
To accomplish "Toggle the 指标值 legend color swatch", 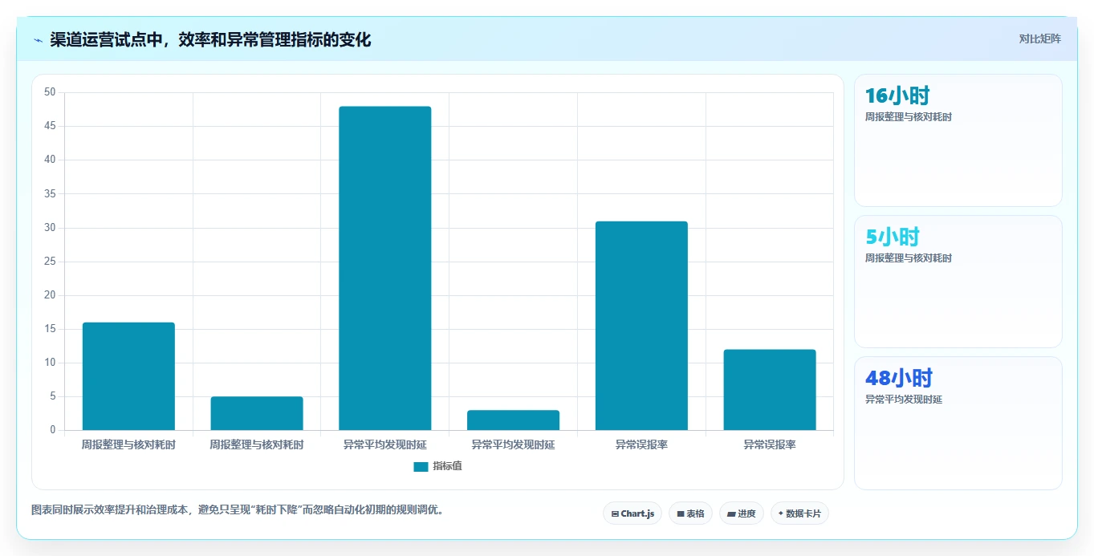I will [421, 467].
